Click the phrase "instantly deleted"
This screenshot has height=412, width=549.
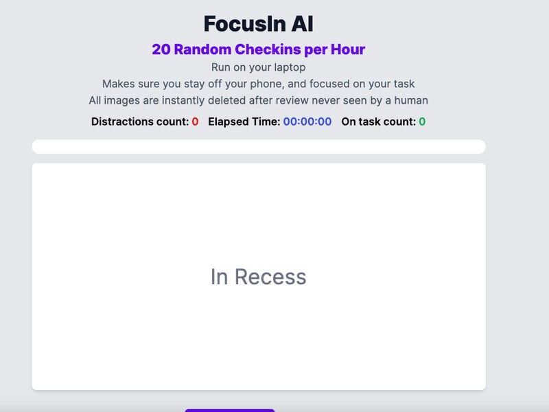click(209, 100)
